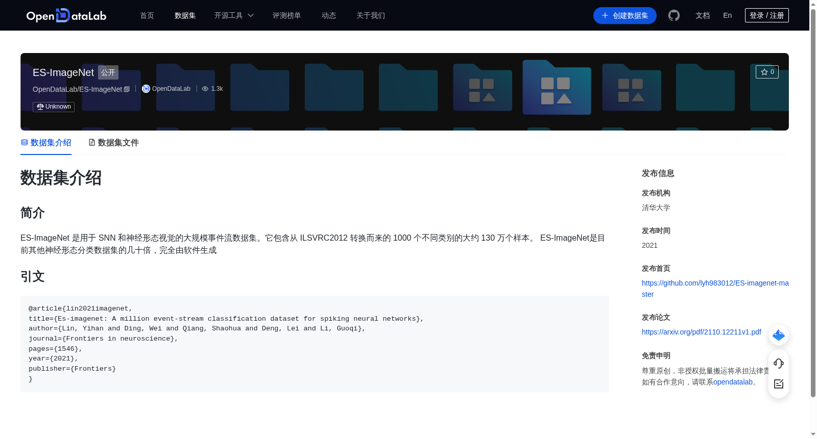The image size is (817, 439).
Task: Click the OpenDataLab avatar icon
Action: pyautogui.click(x=146, y=89)
